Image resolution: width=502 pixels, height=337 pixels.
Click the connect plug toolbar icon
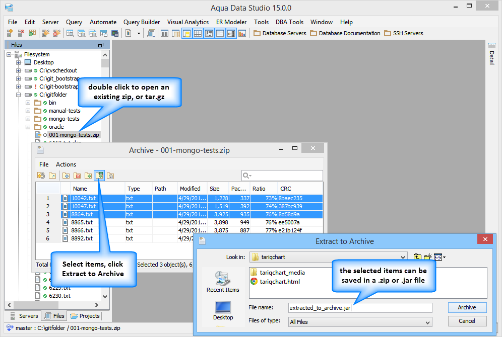tap(46, 33)
